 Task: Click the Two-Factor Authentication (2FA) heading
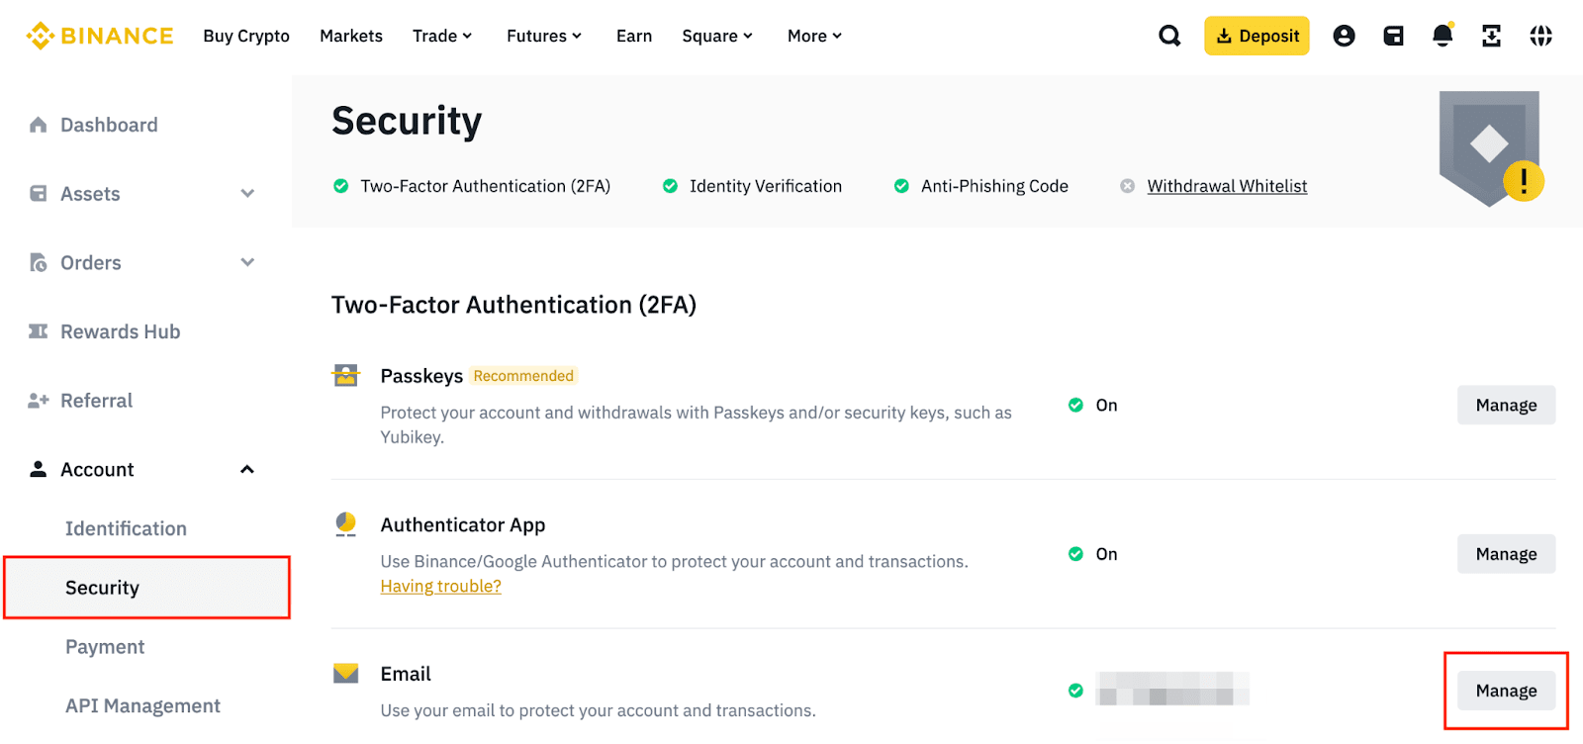[x=513, y=305]
